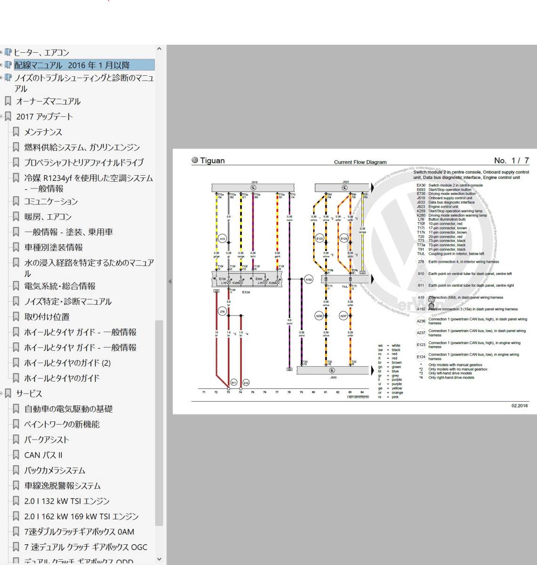Click bookmark icon beside 車線逸脱警報システム
537x565 pixels.
click(x=16, y=486)
